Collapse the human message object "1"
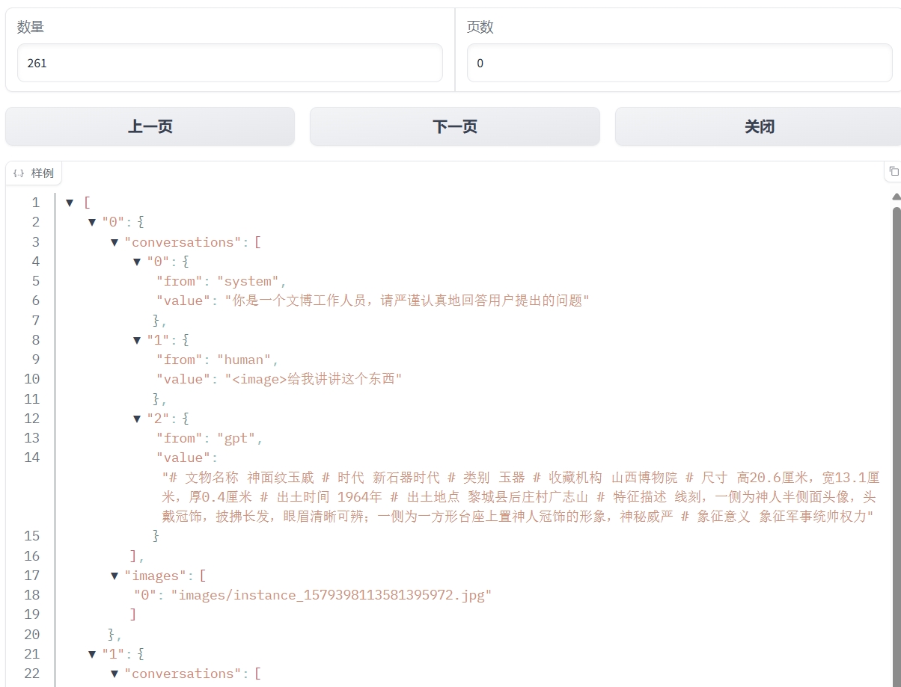The height and width of the screenshot is (687, 901). coord(136,340)
